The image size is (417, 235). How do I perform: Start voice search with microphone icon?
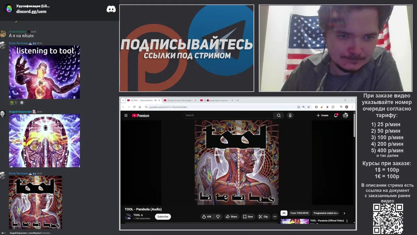click(290, 115)
